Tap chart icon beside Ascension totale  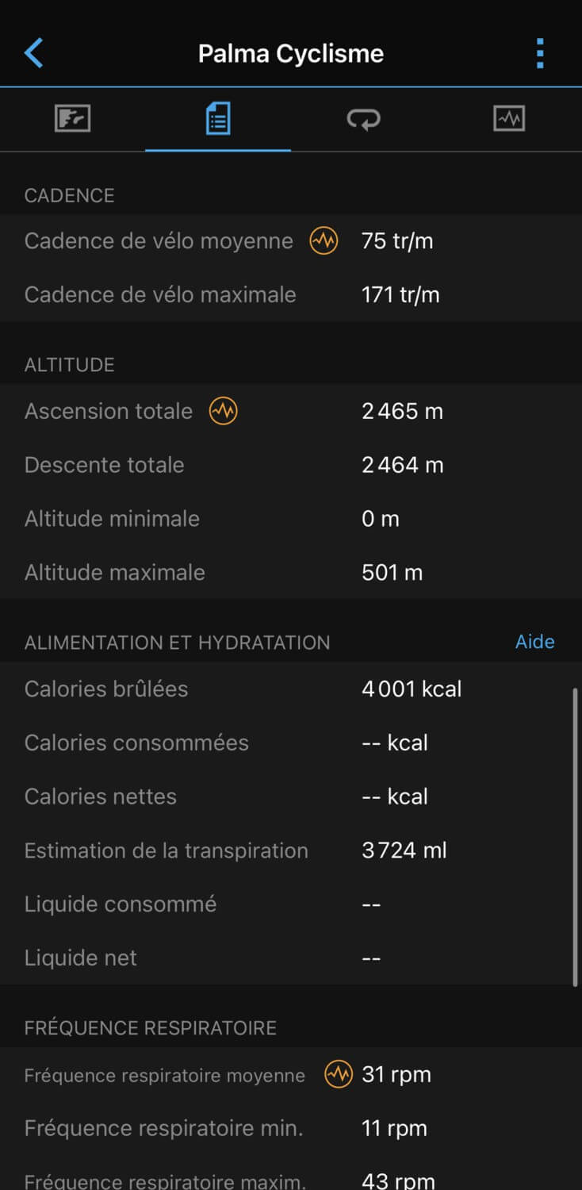click(x=224, y=411)
